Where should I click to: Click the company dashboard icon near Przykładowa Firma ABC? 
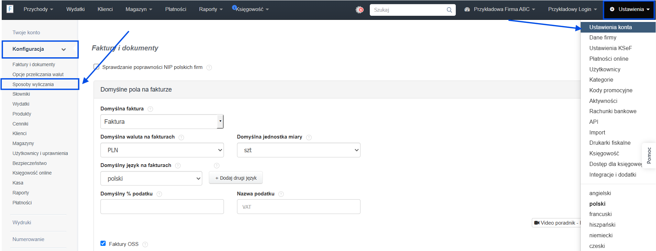coord(467,9)
